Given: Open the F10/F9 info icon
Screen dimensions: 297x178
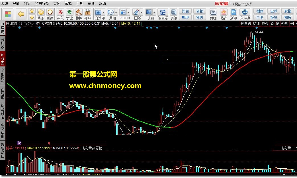Looking at the screenshot, I should pos(123,12).
